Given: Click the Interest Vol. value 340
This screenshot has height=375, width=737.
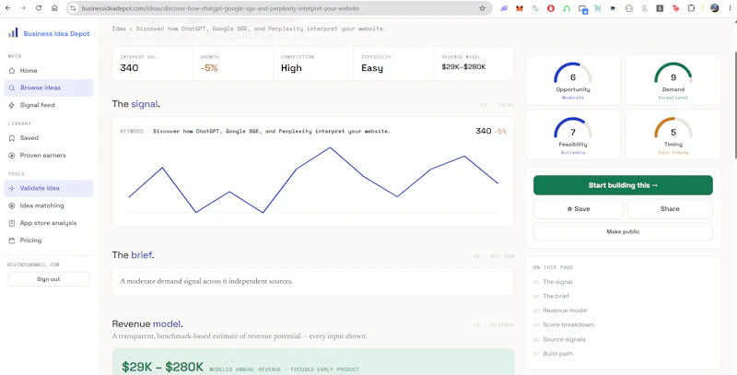Looking at the screenshot, I should (129, 68).
